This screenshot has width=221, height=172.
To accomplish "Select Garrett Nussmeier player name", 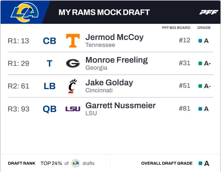I will (x=120, y=106).
